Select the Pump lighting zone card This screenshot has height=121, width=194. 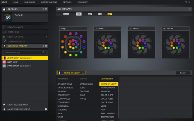(x=73, y=42)
